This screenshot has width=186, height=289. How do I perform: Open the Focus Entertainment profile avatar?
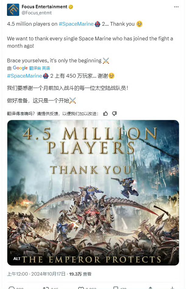[x=13, y=10]
